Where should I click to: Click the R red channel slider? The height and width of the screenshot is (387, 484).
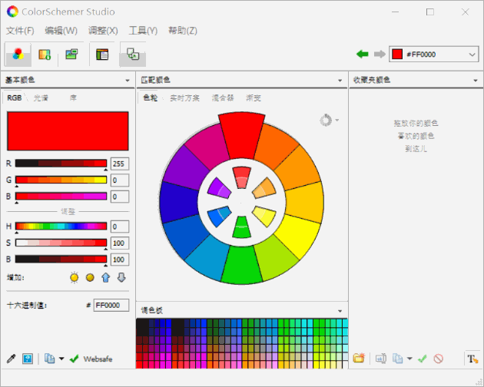pyautogui.click(x=61, y=164)
